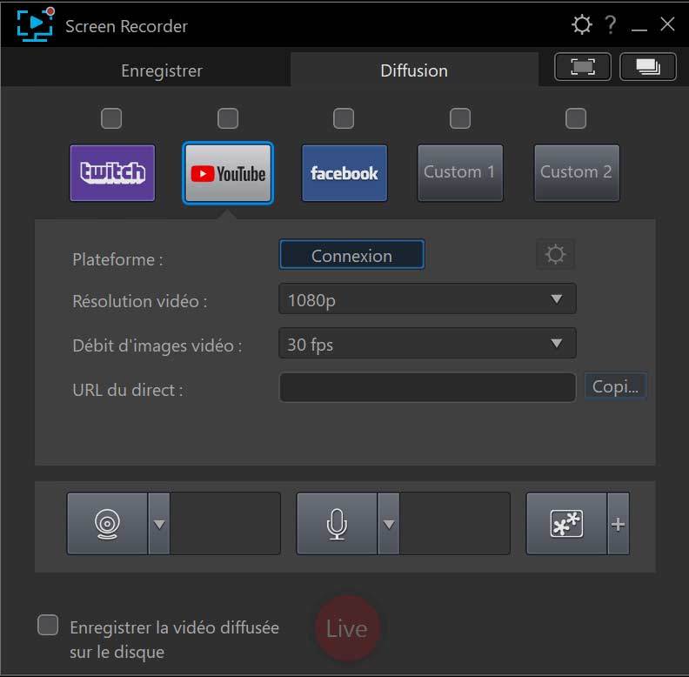Screen dimensions: 689x677
Task: Close the Screen Recorder window
Action: [667, 24]
